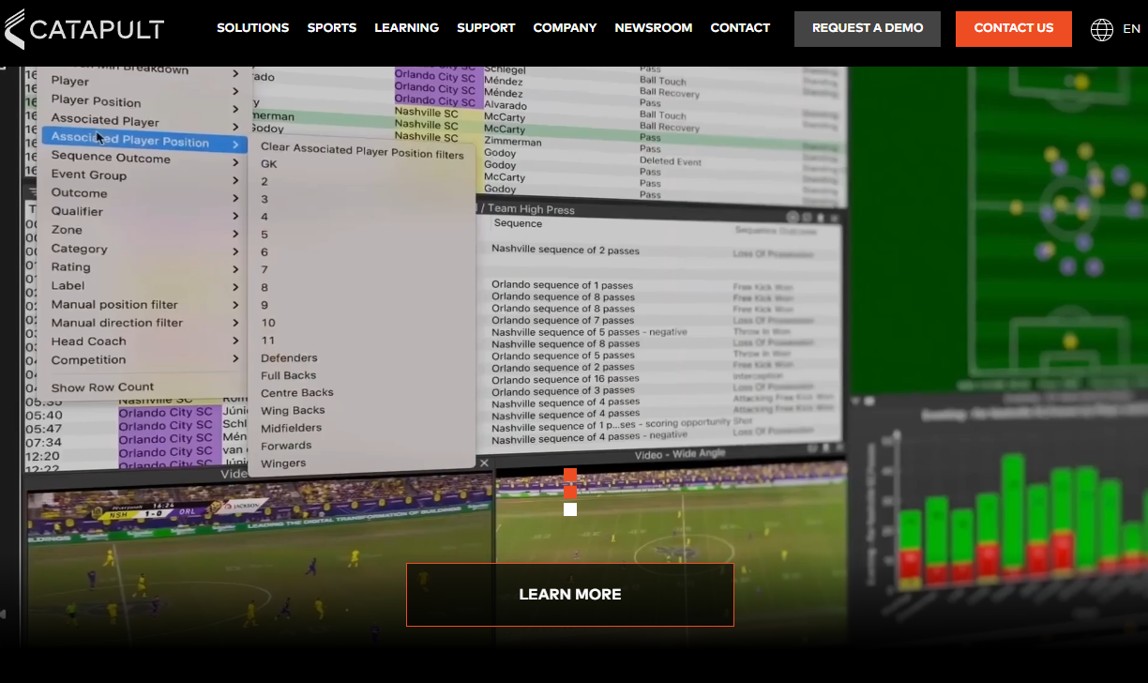Expand Associated Player Position submenu arrow
The image size is (1148, 683).
pyautogui.click(x=234, y=144)
